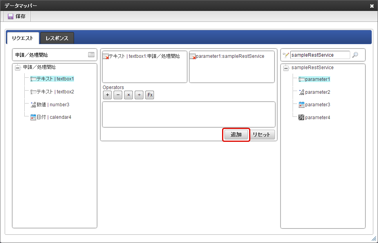
Task: Click the textbox icon of テキスト | textbox1
Action: 33,79
